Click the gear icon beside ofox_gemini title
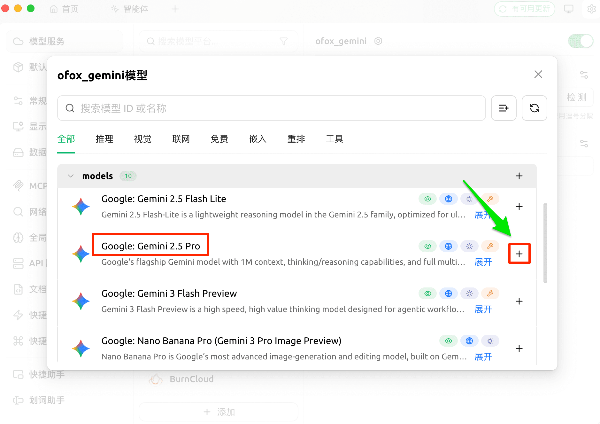The image size is (600, 424). (378, 41)
